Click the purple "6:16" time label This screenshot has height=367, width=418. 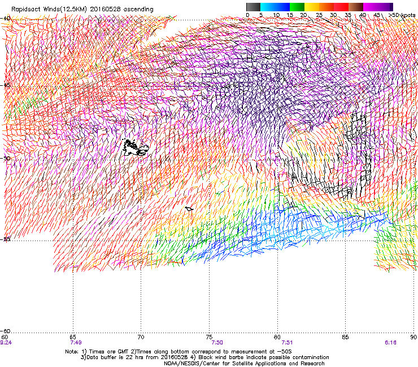[390, 343]
